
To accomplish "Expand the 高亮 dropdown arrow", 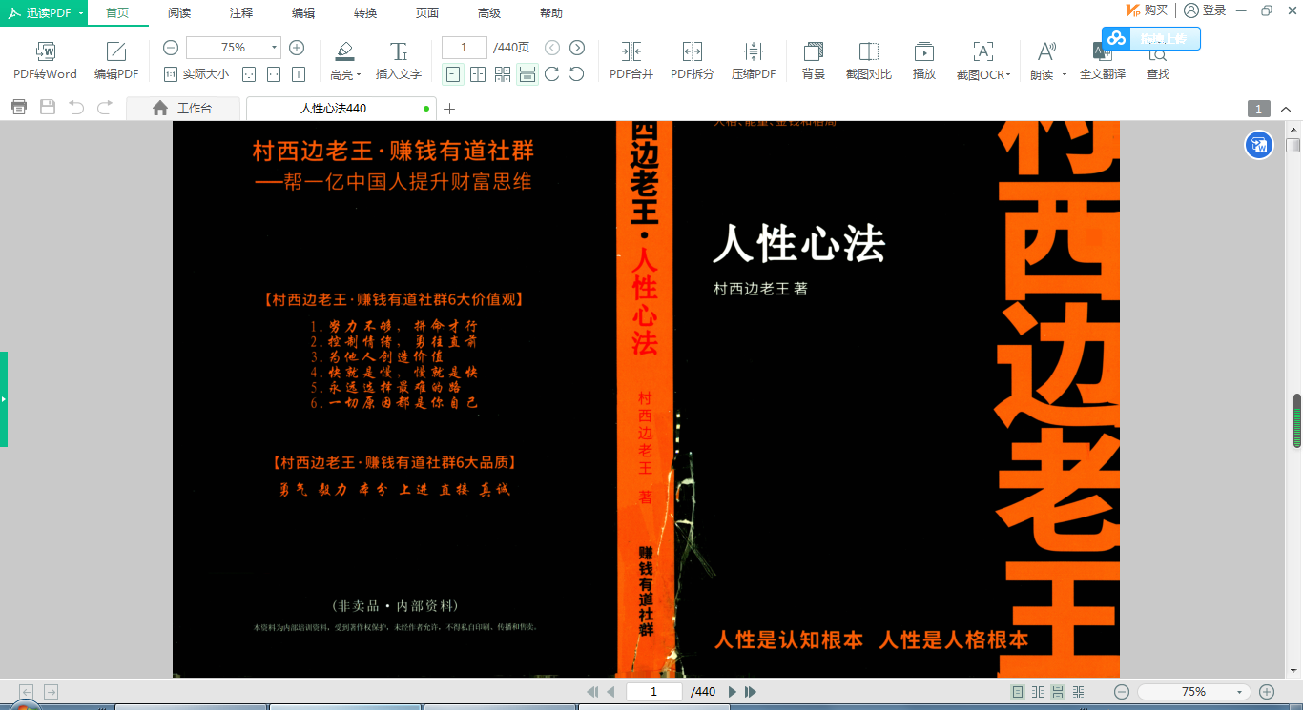I will (359, 74).
